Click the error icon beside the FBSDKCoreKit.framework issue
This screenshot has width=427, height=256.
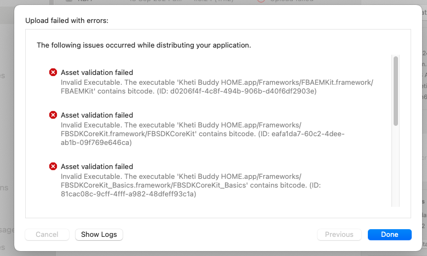(x=53, y=115)
